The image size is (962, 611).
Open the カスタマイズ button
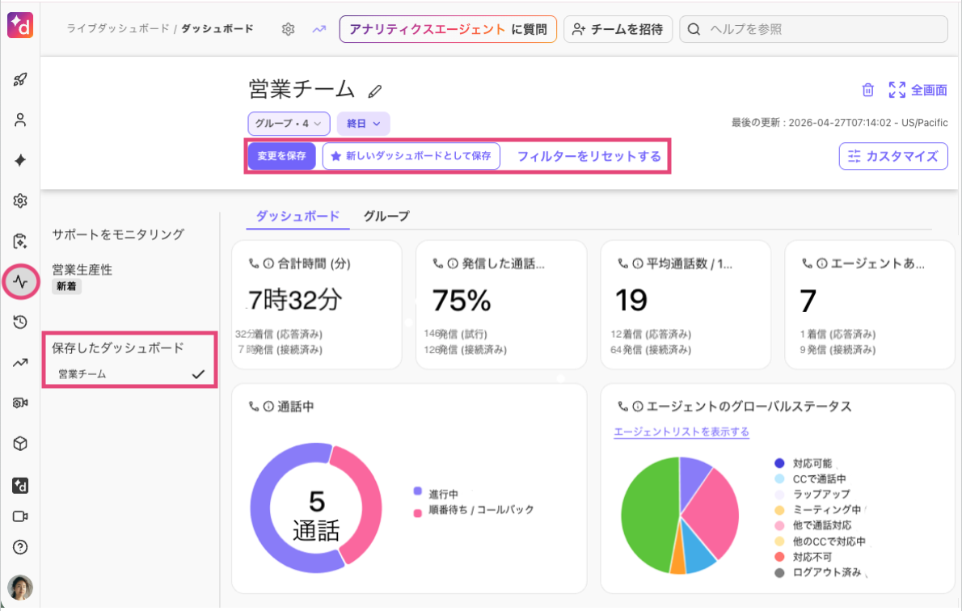[x=893, y=156]
